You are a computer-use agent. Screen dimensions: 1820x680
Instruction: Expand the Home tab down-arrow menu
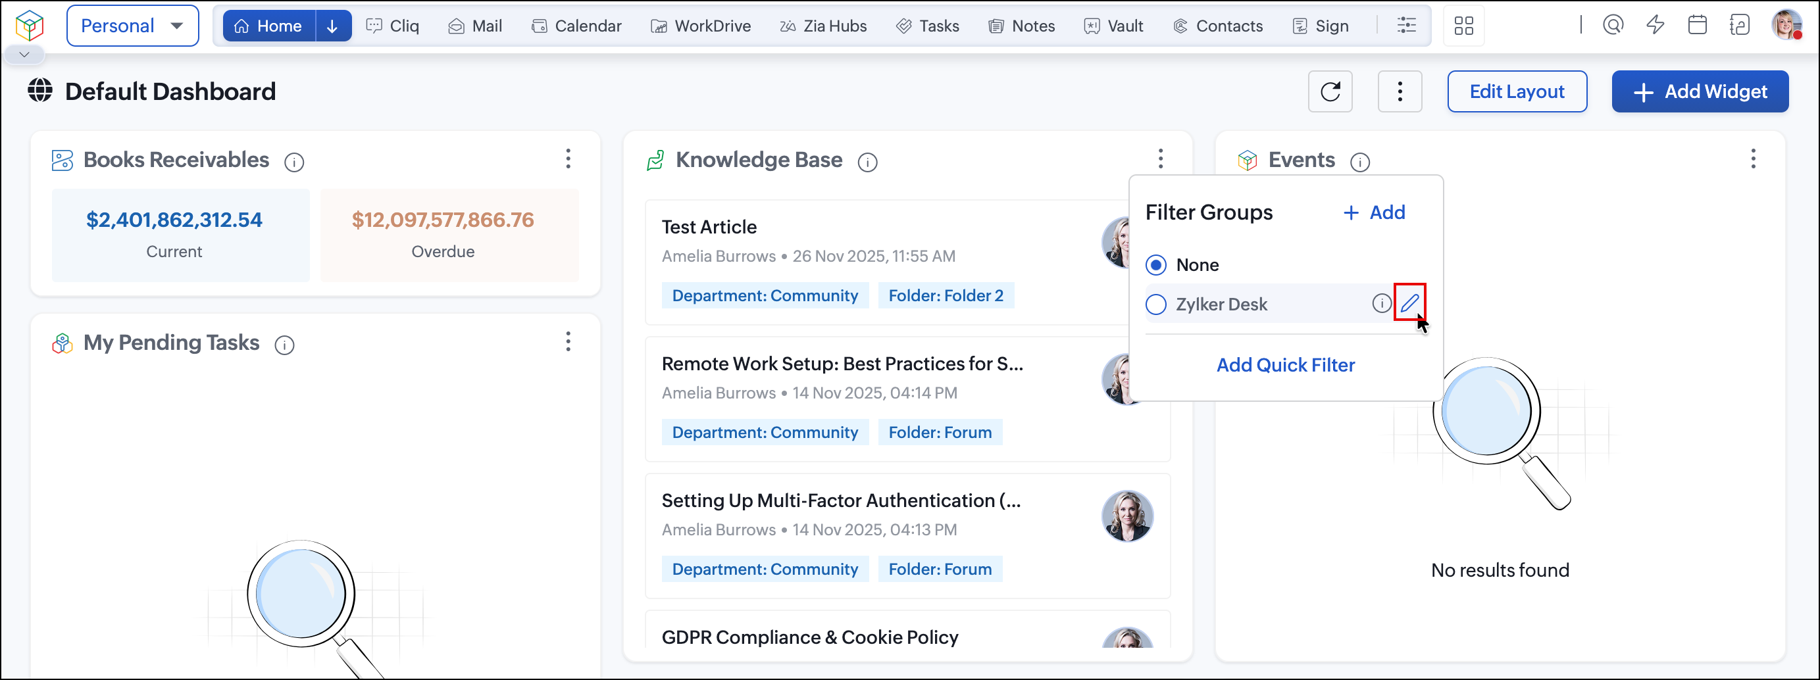click(x=333, y=26)
